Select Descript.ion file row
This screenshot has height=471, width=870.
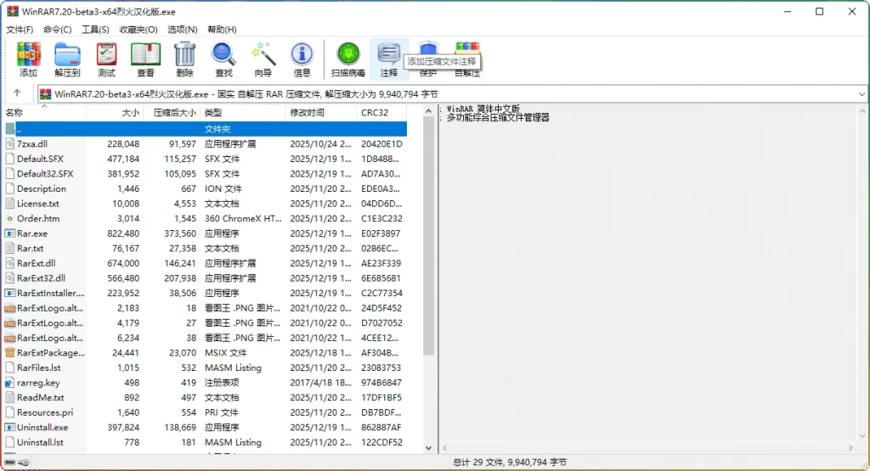coord(206,188)
